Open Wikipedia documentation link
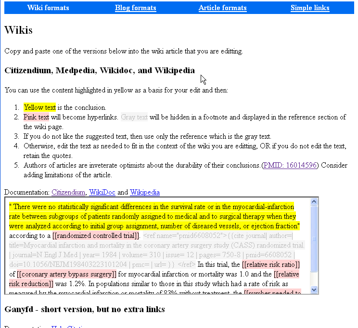The image size is (358, 328). 145,192
